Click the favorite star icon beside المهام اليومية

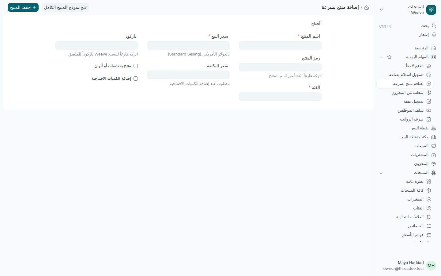tap(389, 57)
